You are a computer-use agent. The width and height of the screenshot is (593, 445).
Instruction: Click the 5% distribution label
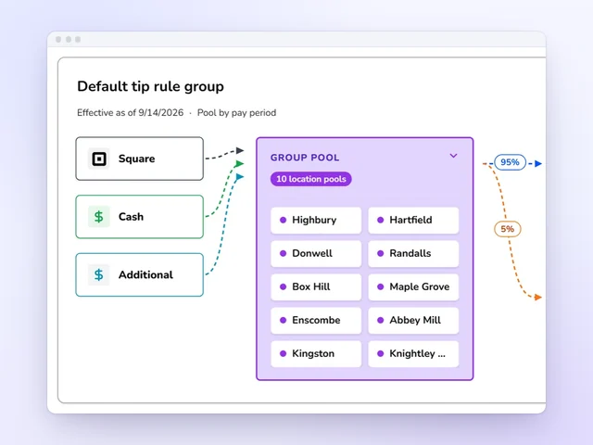[x=508, y=229]
